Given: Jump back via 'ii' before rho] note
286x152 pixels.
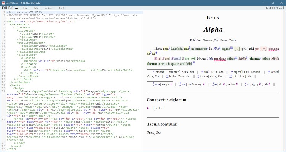Looking at the screenshot, I should 202,71.
